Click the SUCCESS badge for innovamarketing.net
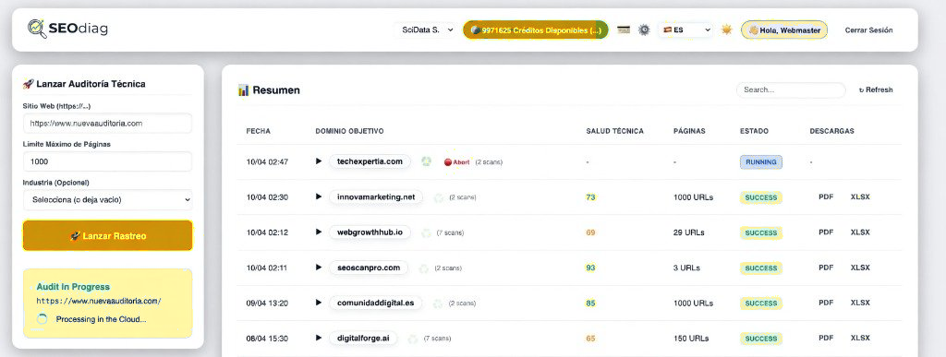Image resolution: width=946 pixels, height=357 pixels. pos(761,197)
